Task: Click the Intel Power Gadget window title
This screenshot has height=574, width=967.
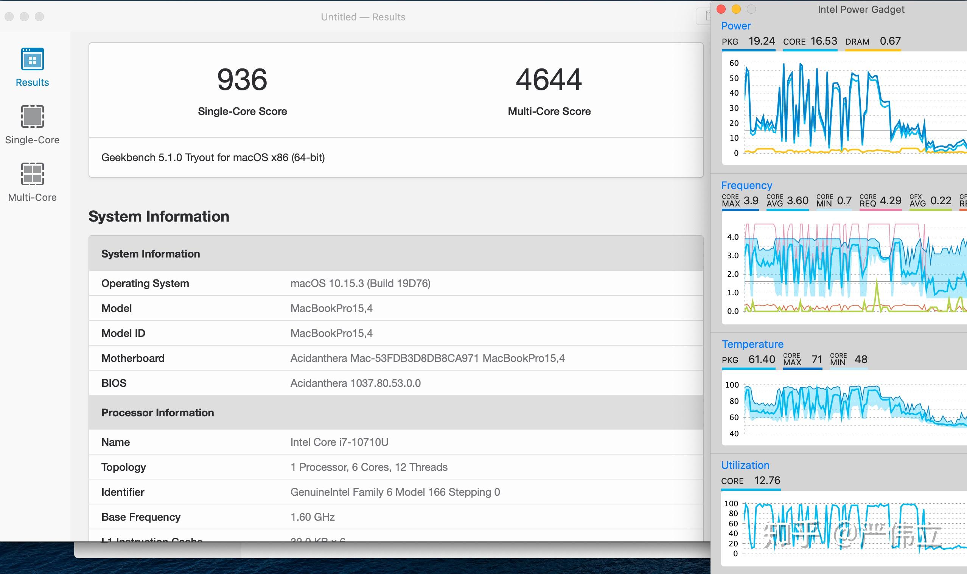Action: coord(861,9)
